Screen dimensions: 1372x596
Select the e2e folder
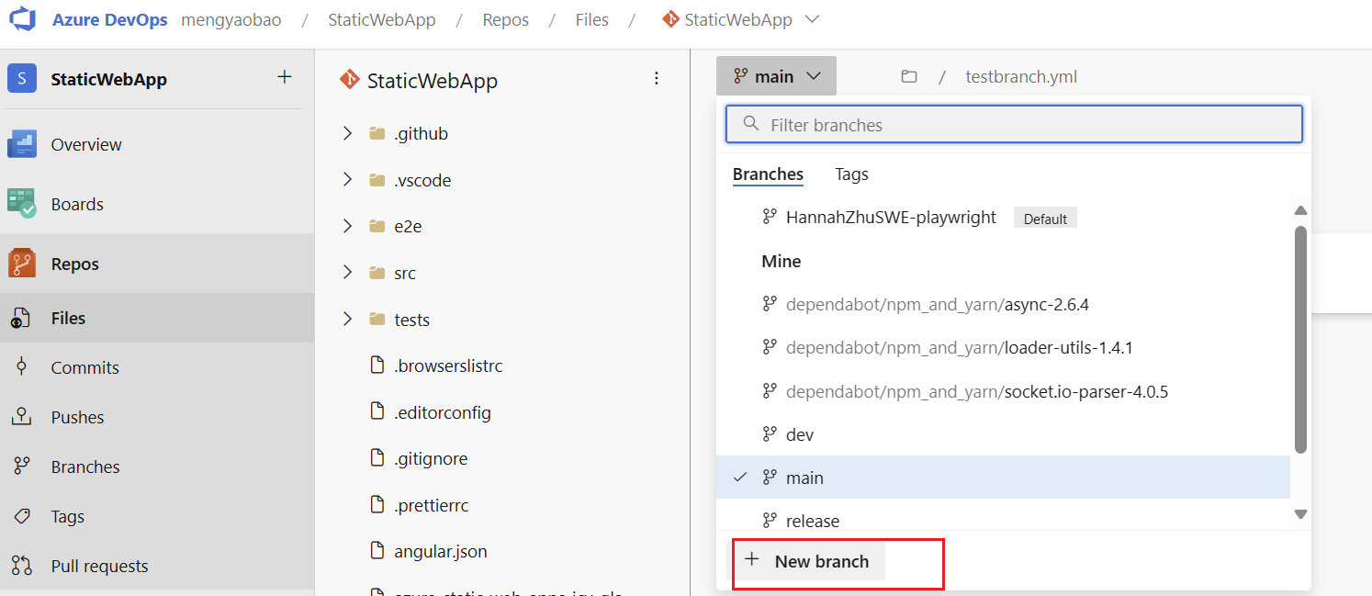(x=408, y=226)
